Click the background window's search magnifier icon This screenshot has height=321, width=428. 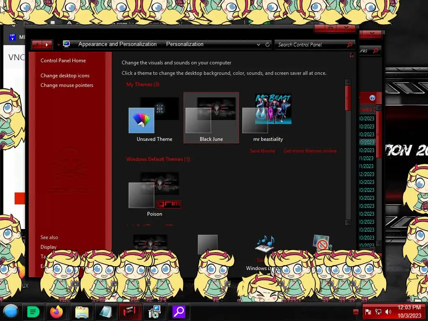[376, 51]
